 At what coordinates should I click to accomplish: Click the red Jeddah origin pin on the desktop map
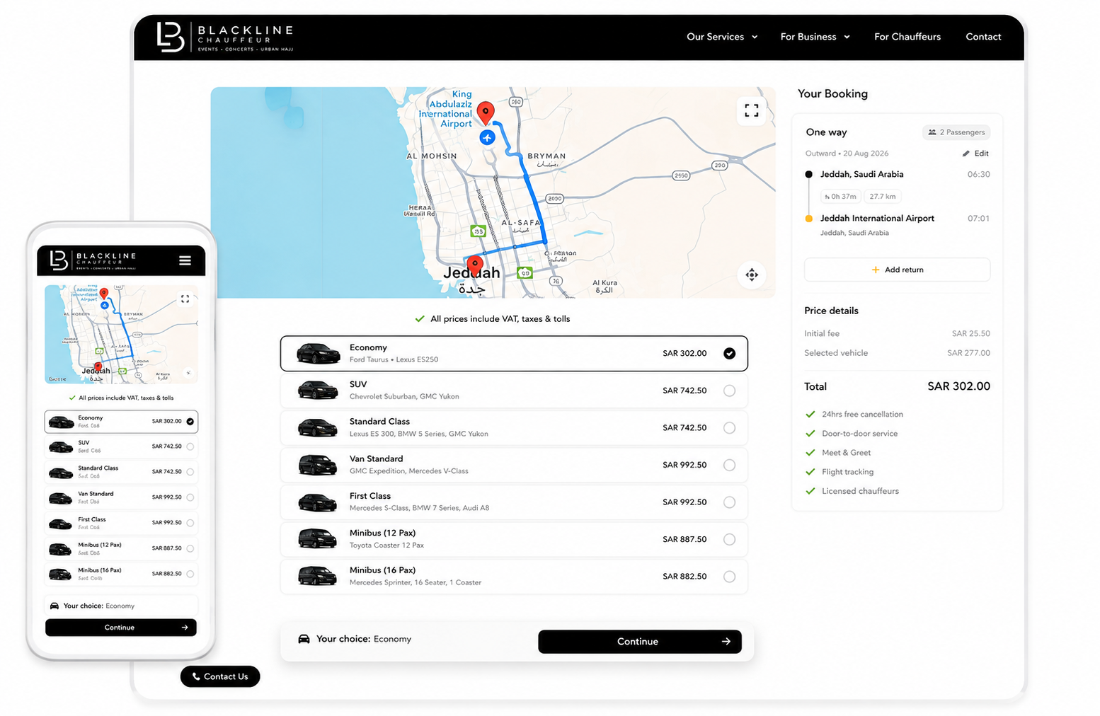point(475,267)
